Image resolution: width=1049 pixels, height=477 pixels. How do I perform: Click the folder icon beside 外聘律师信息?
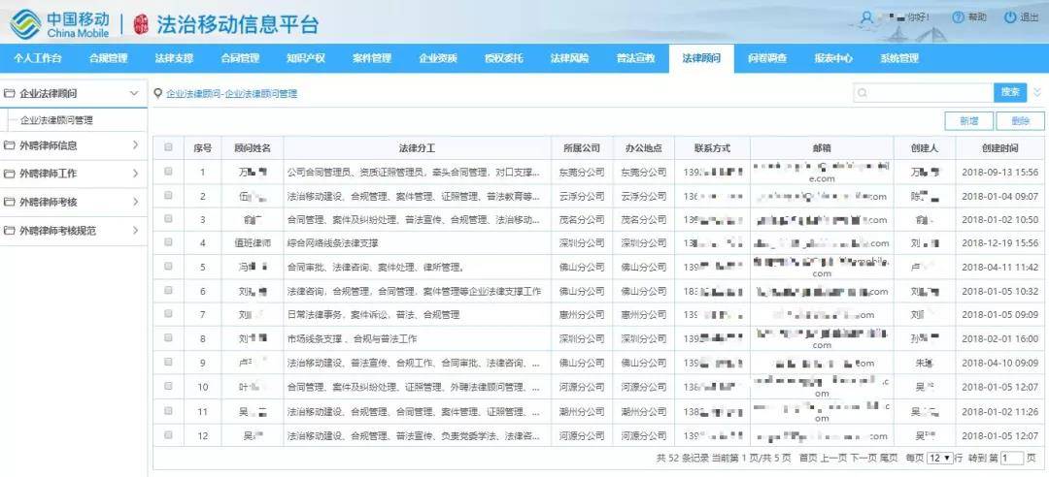pos(10,145)
